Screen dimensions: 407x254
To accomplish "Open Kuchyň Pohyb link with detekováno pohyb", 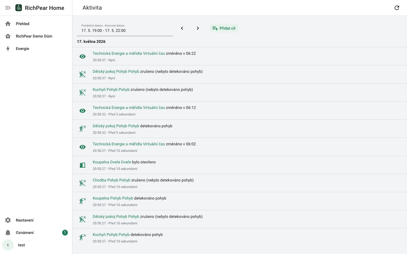I will [111, 235].
